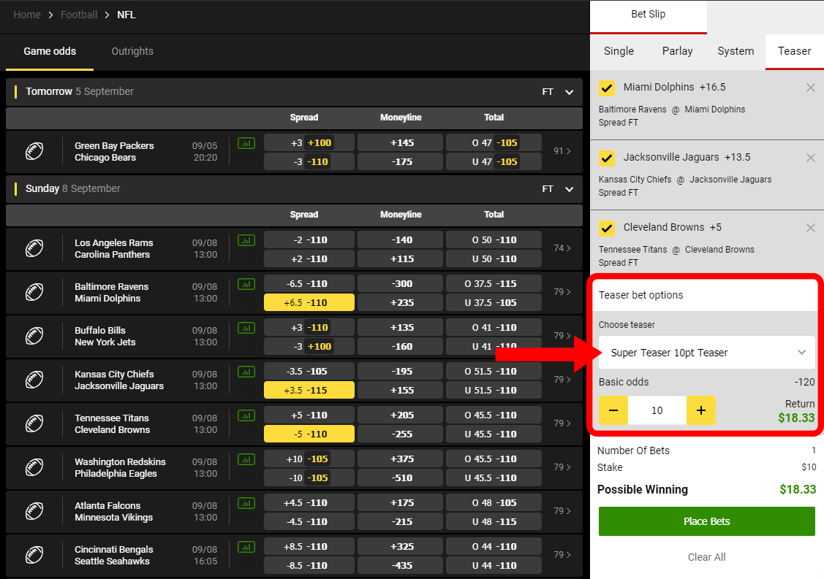Viewport: 824px width, 579px height.
Task: Expand 79 markets for Bengals Seahawks game
Action: [562, 555]
